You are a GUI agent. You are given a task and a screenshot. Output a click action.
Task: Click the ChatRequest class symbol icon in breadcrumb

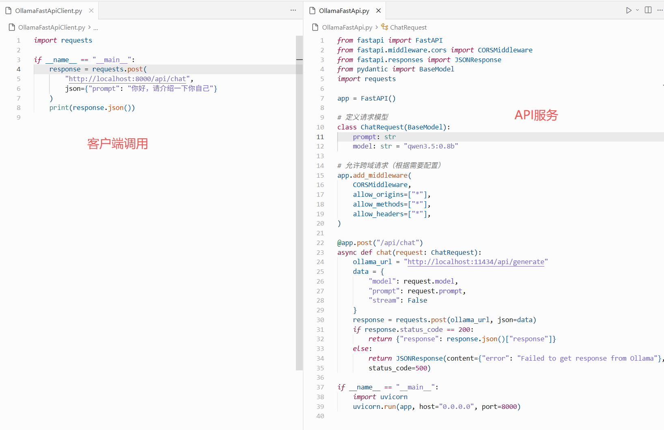pos(384,27)
